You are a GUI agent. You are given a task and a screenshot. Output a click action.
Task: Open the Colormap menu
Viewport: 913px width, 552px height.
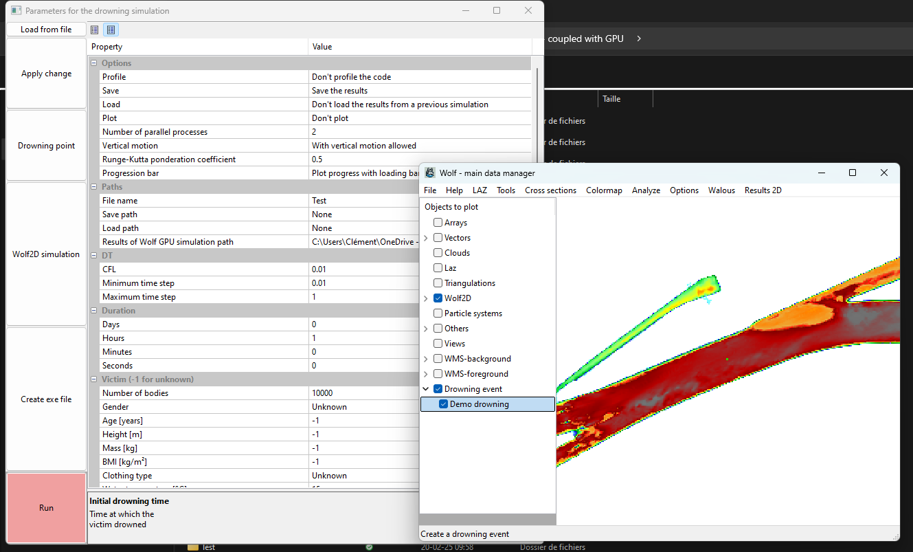tap(604, 190)
